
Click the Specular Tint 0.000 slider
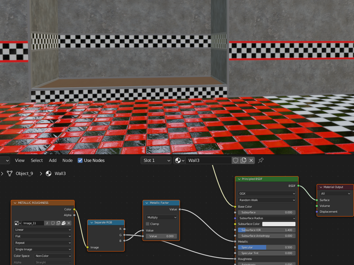click(x=267, y=253)
